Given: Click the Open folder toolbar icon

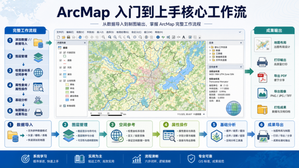Looking at the screenshot, I should pos(63,37).
